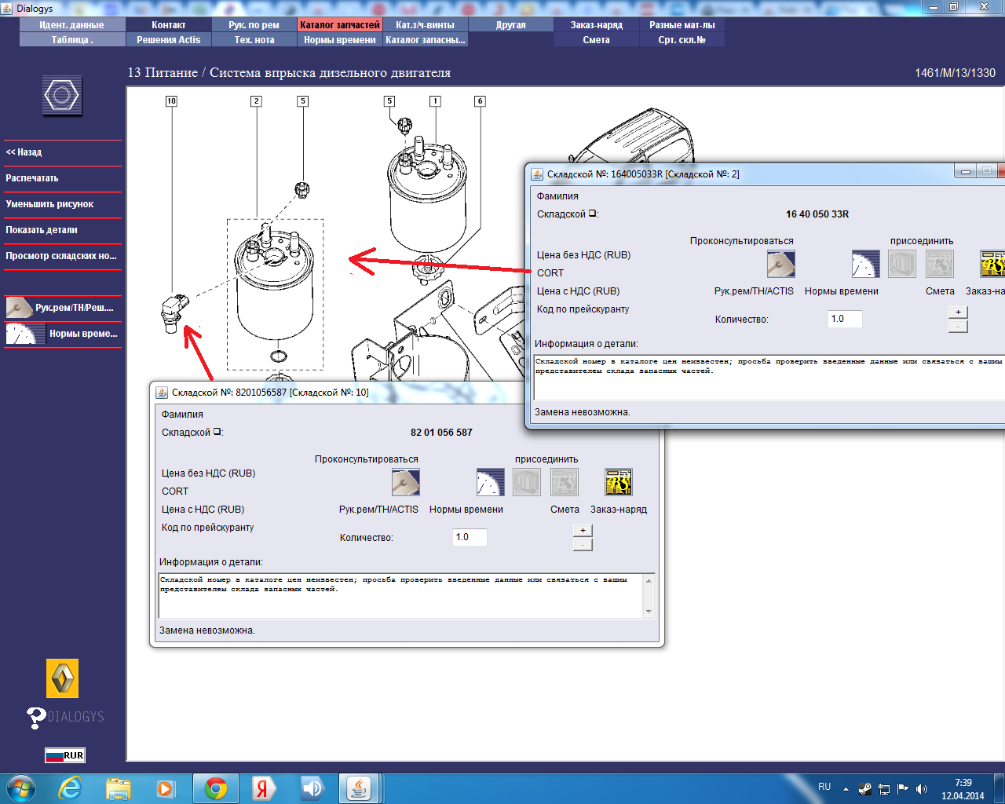Image resolution: width=1005 pixels, height=804 pixels.
Task: Click the quantity field in window No. 10
Action: point(470,537)
